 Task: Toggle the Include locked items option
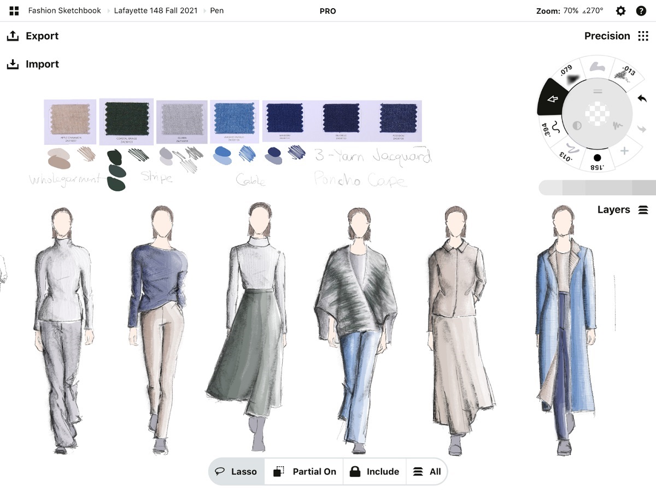(374, 472)
